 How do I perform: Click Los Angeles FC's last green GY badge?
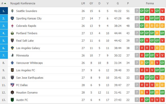tap(162, 70)
